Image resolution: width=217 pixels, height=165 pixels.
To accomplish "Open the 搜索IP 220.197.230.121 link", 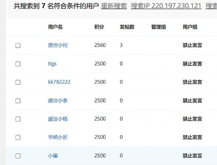I will pos(166,6).
